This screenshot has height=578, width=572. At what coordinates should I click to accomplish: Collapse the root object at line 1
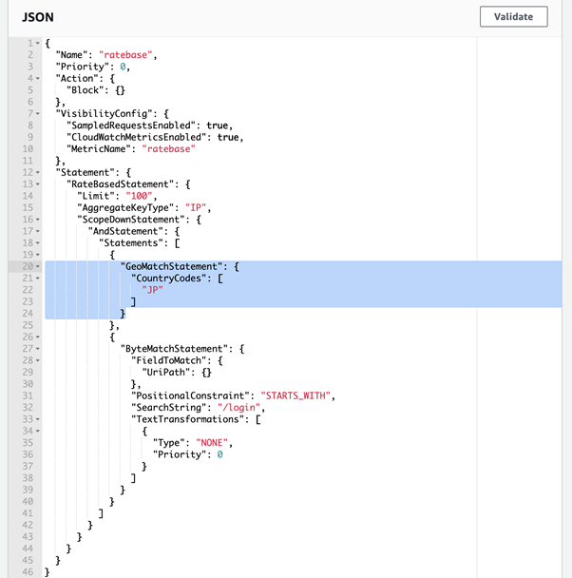tap(37, 44)
